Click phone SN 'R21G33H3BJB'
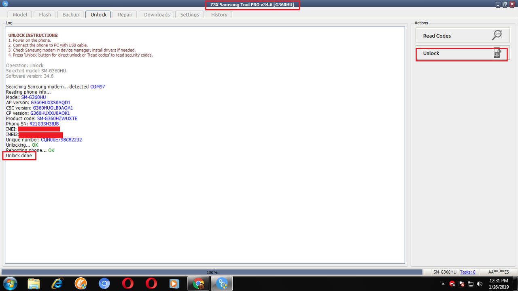The height and width of the screenshot is (291, 518). 44,124
